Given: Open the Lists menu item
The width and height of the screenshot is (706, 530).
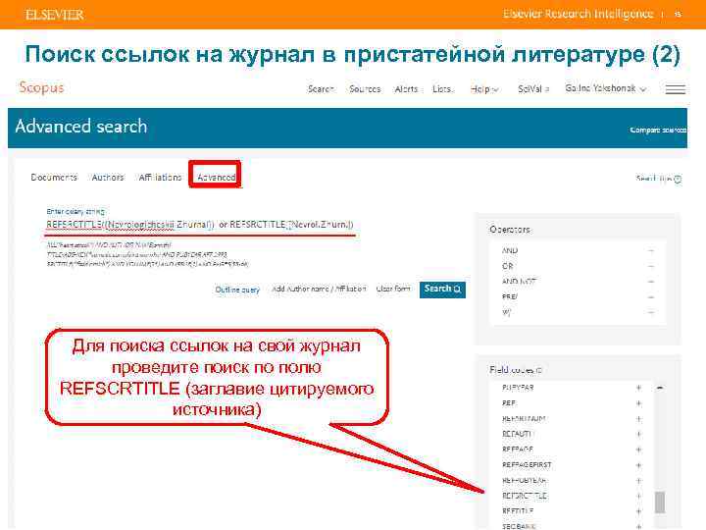Looking at the screenshot, I should (441, 88).
